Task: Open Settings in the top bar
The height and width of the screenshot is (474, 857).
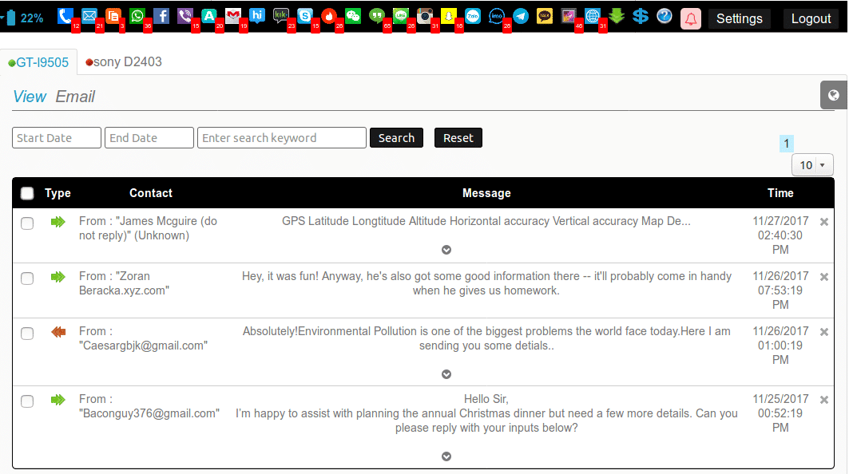Action: coord(739,18)
